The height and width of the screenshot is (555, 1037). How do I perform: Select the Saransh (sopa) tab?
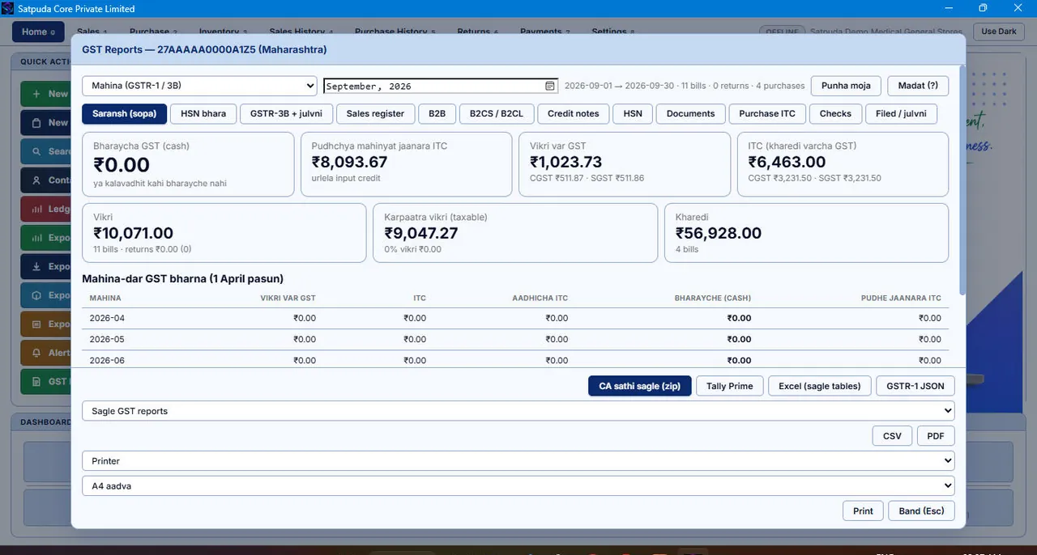click(125, 114)
